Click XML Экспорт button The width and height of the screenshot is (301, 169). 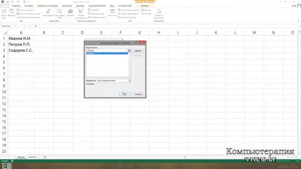pos(146,14)
